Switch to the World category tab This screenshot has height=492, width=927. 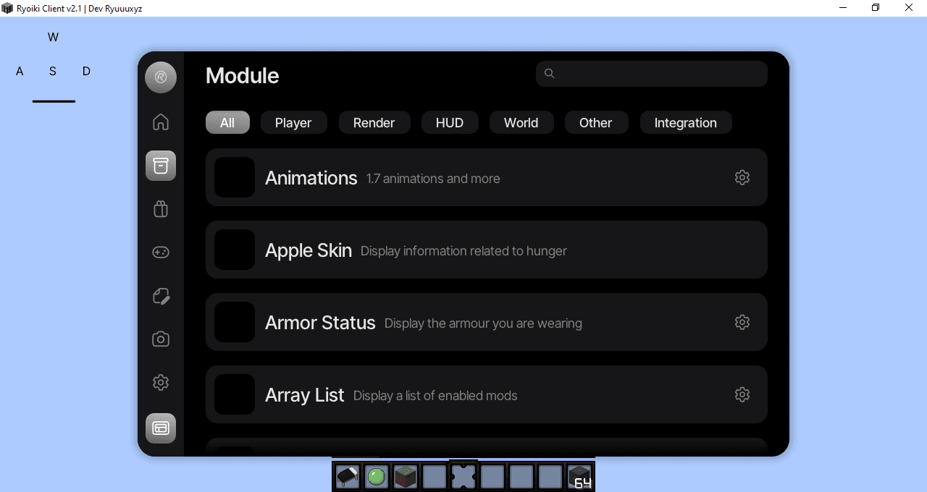[x=521, y=122]
